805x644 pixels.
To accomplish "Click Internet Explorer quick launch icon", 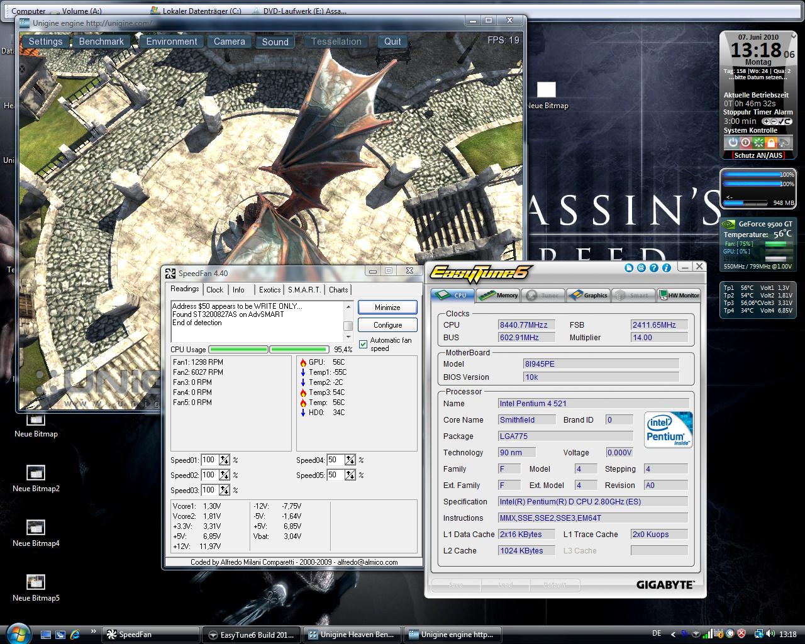I will click(75, 635).
